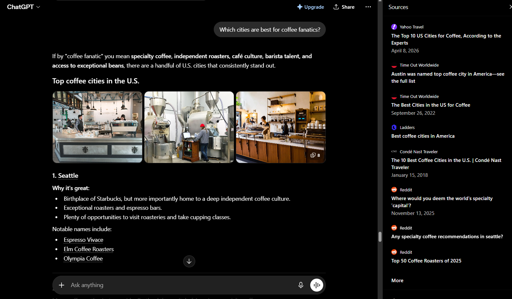Screen dimensions: 512x299
Task: Open Yahoo Travel Top 10 US Cities source
Action: point(446,39)
